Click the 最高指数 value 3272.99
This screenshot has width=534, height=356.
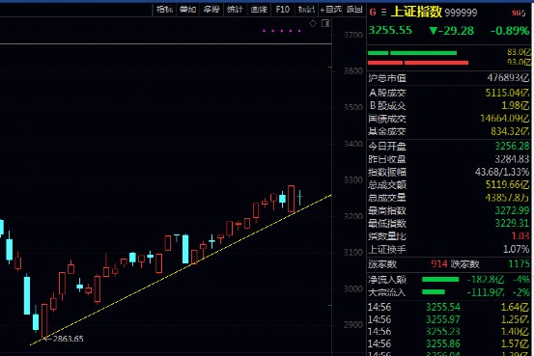(x=512, y=210)
